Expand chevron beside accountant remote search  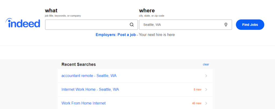pyautogui.click(x=206, y=76)
